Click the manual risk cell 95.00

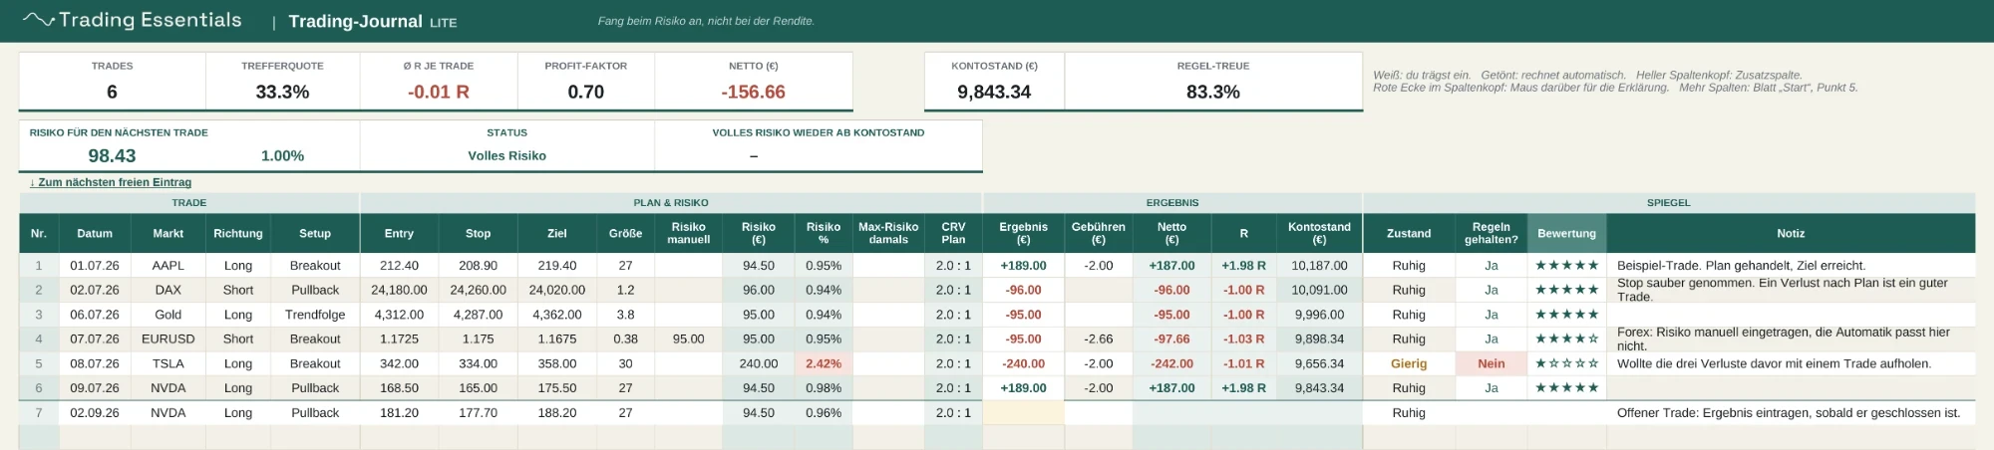pyautogui.click(x=688, y=338)
